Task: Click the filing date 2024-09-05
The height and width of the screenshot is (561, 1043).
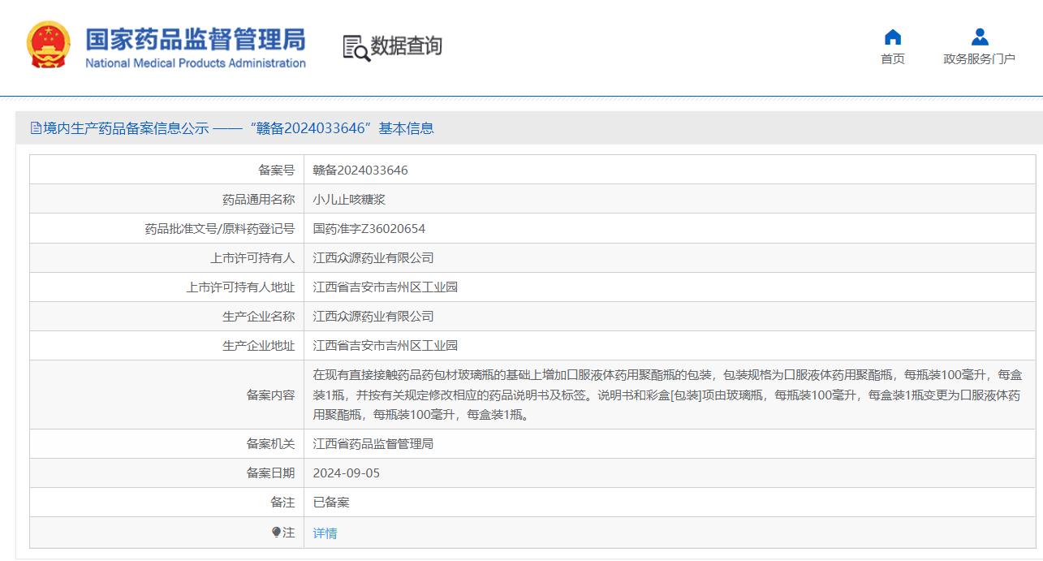Action: 347,473
